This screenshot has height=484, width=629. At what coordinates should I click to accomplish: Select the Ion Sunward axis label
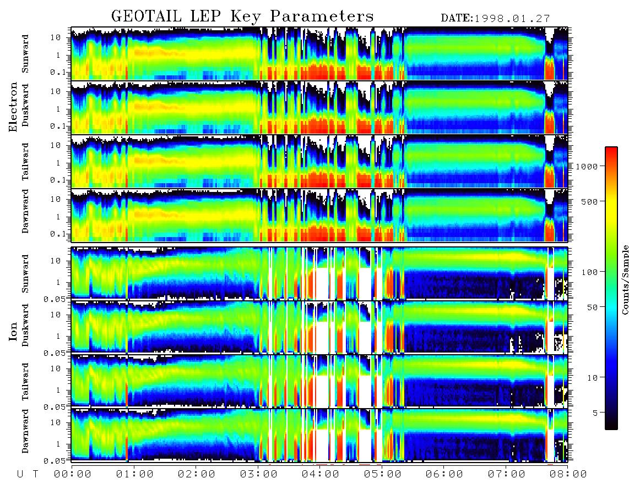click(x=25, y=273)
